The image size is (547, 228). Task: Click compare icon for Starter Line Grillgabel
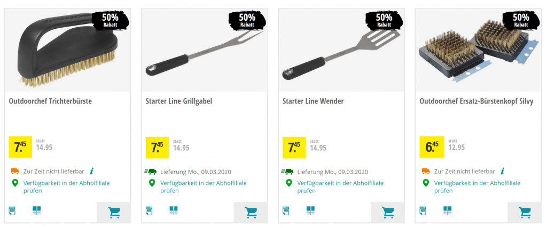(x=174, y=211)
